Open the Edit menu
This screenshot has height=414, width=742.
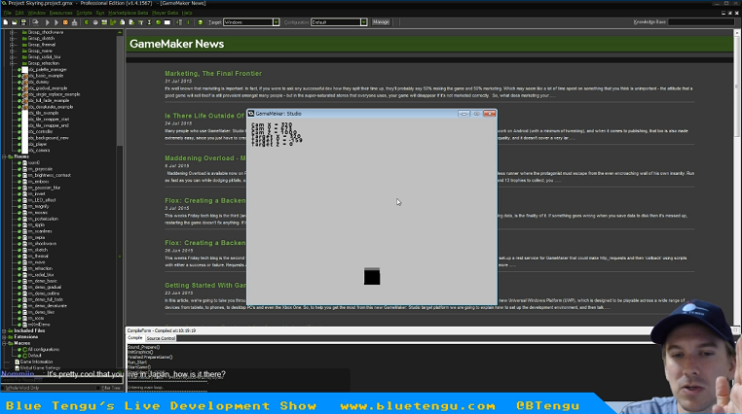19,13
